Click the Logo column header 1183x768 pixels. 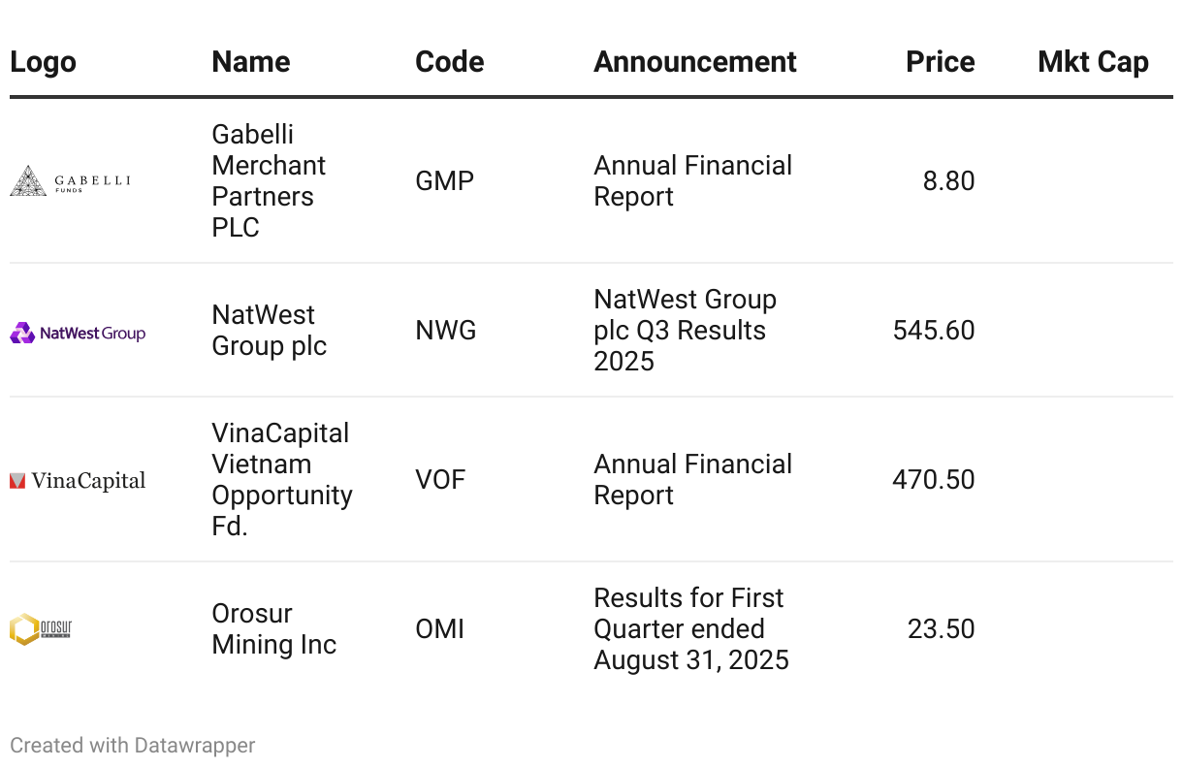43,62
